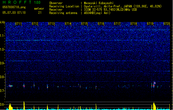Click the Receiver label

(56, 10)
